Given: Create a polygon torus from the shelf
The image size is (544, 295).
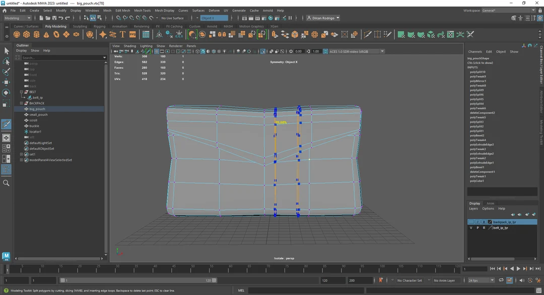Looking at the screenshot, I should [55, 34].
